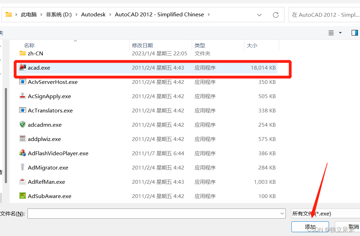This screenshot has height=236, width=360.
Task: Click the navigation pane vertical scrollbar
Action: coord(6,135)
